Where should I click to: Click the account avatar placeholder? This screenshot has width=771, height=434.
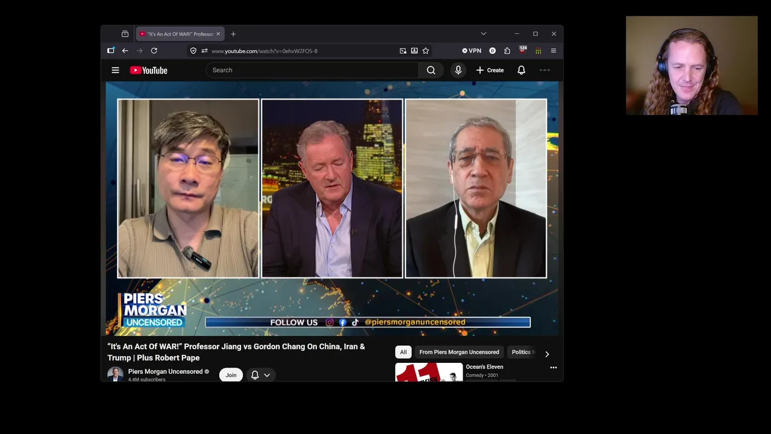click(x=545, y=70)
